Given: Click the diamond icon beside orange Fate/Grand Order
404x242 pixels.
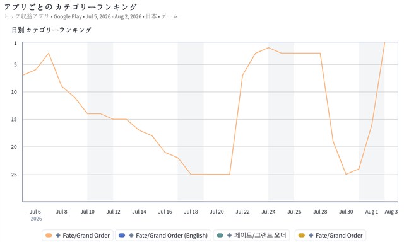Looking at the screenshot, I should [x=58, y=235].
